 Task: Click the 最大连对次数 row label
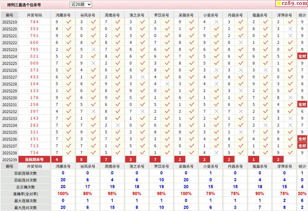[x=26, y=208]
